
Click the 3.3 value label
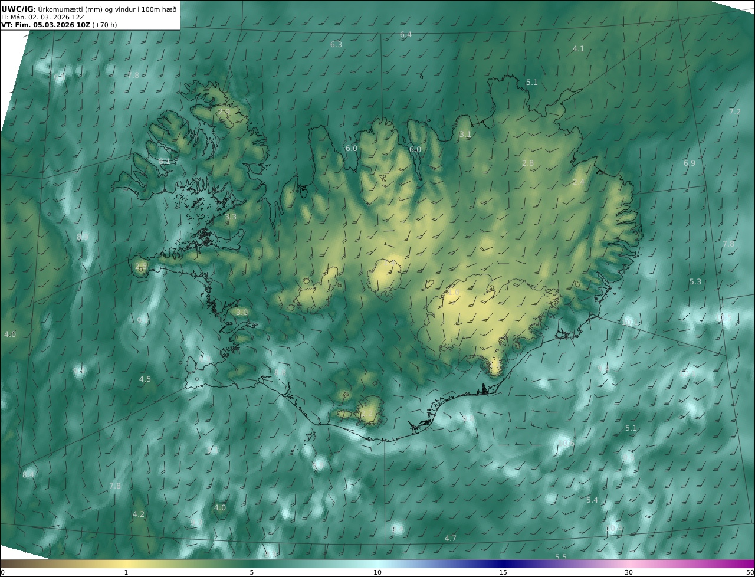(231, 217)
